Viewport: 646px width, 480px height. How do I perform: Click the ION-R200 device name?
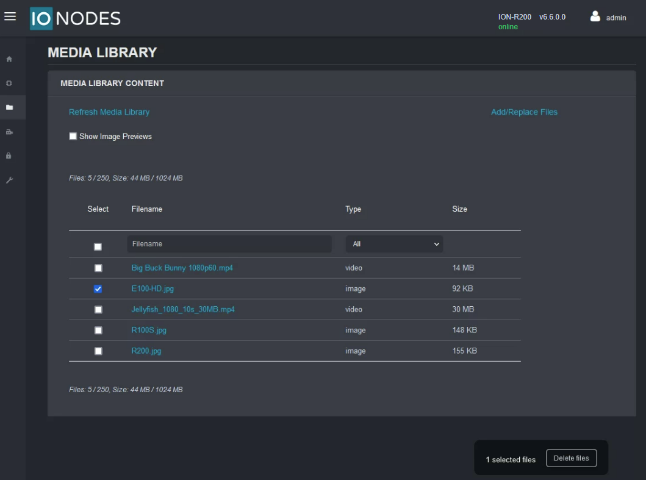tap(515, 17)
